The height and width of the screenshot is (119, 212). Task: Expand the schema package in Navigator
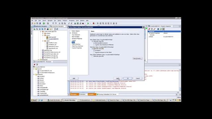pos(43,33)
